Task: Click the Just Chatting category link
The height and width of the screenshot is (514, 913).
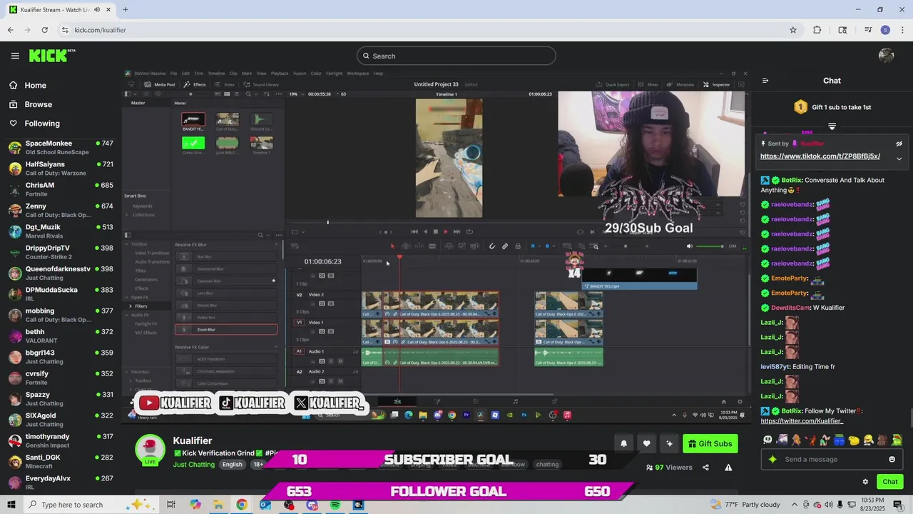Action: (193, 465)
